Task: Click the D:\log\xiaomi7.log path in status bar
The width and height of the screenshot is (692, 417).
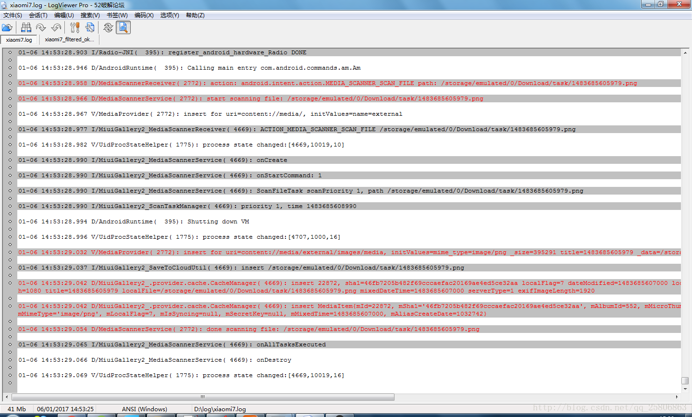Action: [x=220, y=409]
